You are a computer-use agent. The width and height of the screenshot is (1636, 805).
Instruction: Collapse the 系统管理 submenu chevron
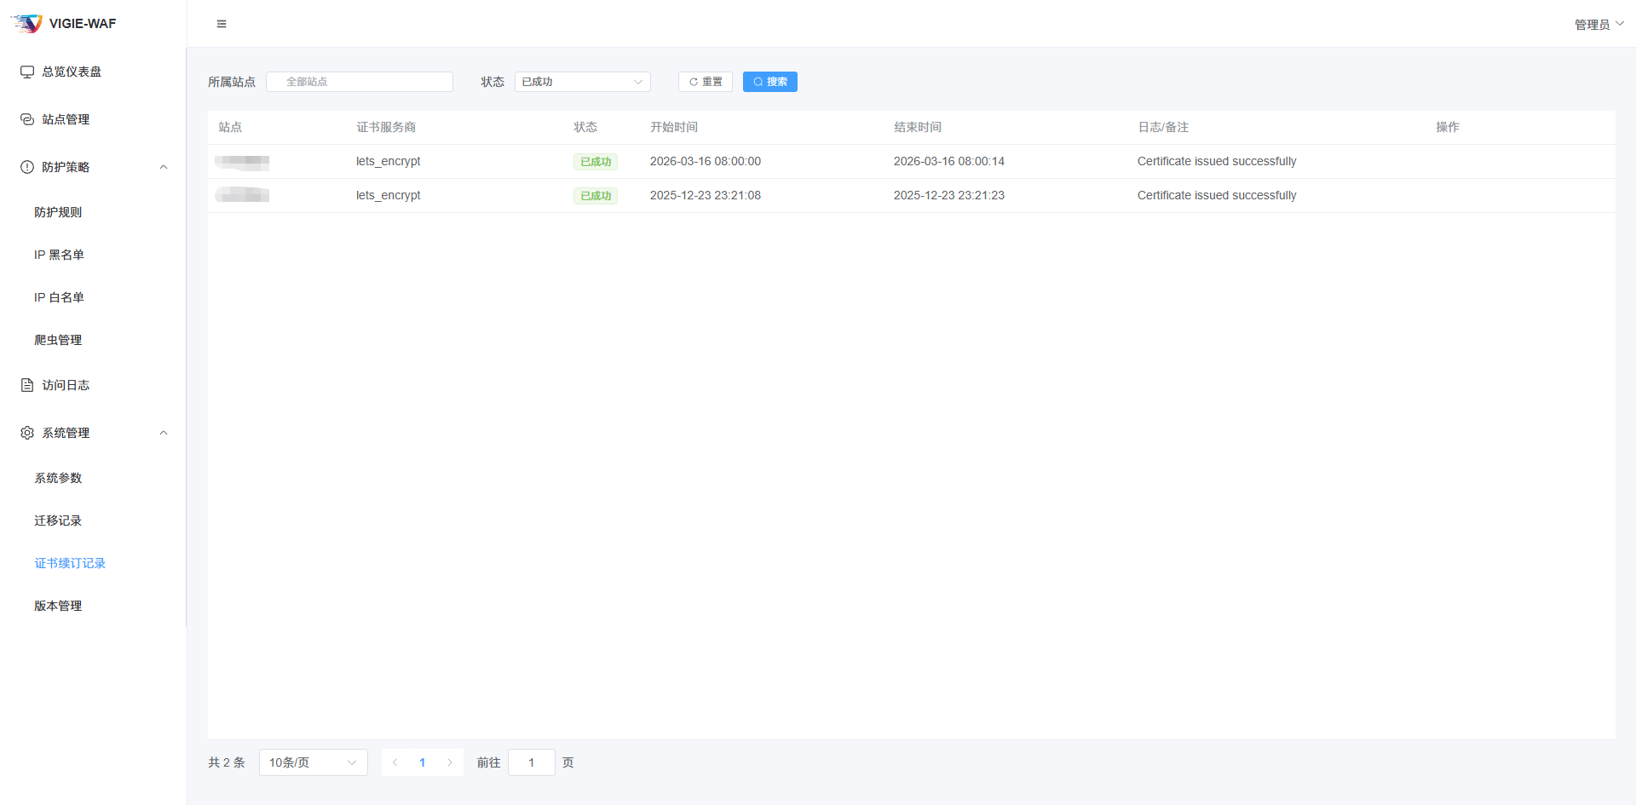pos(164,433)
